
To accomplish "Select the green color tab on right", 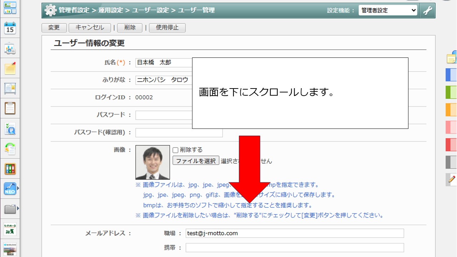I will (451, 92).
